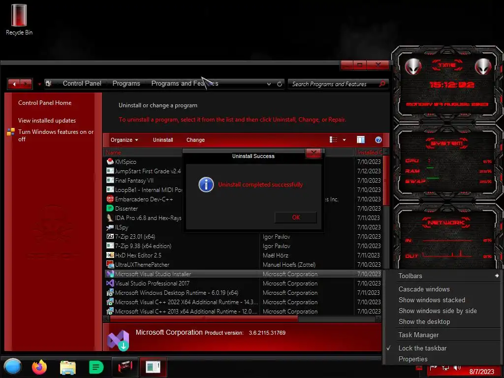This screenshot has height=378, width=504.
Task: Go forward with the right arrow
Action: pos(27,84)
